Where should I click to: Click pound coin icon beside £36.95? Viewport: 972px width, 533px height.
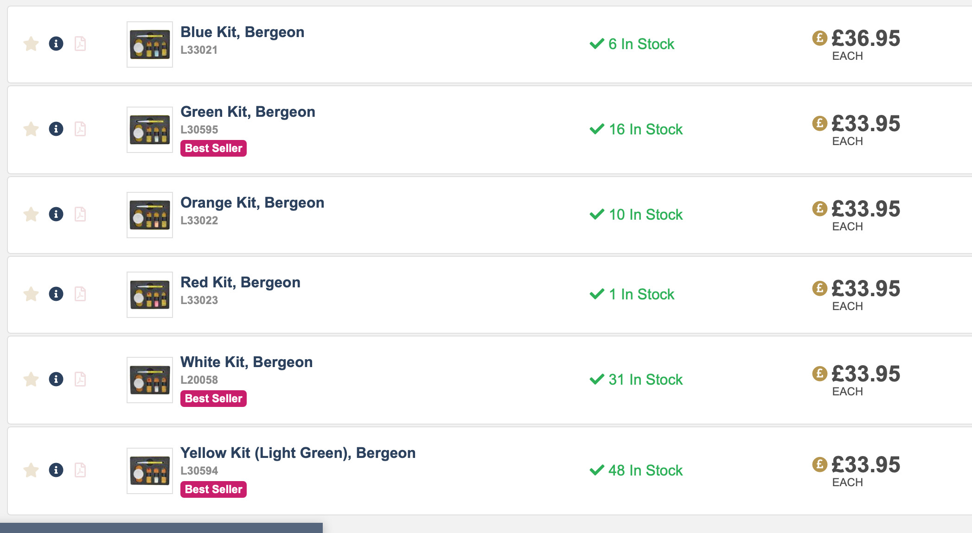coord(819,38)
